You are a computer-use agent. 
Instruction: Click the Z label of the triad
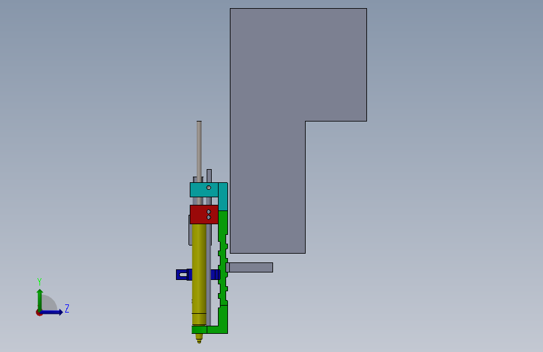pos(67,308)
